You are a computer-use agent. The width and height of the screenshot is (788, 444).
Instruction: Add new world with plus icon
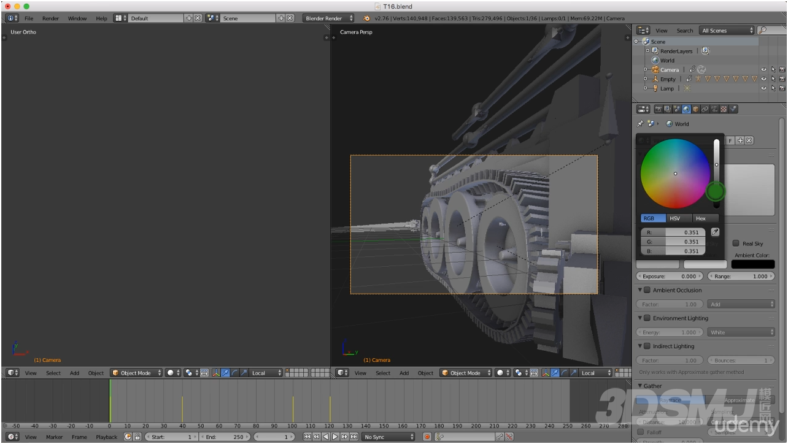[740, 140]
